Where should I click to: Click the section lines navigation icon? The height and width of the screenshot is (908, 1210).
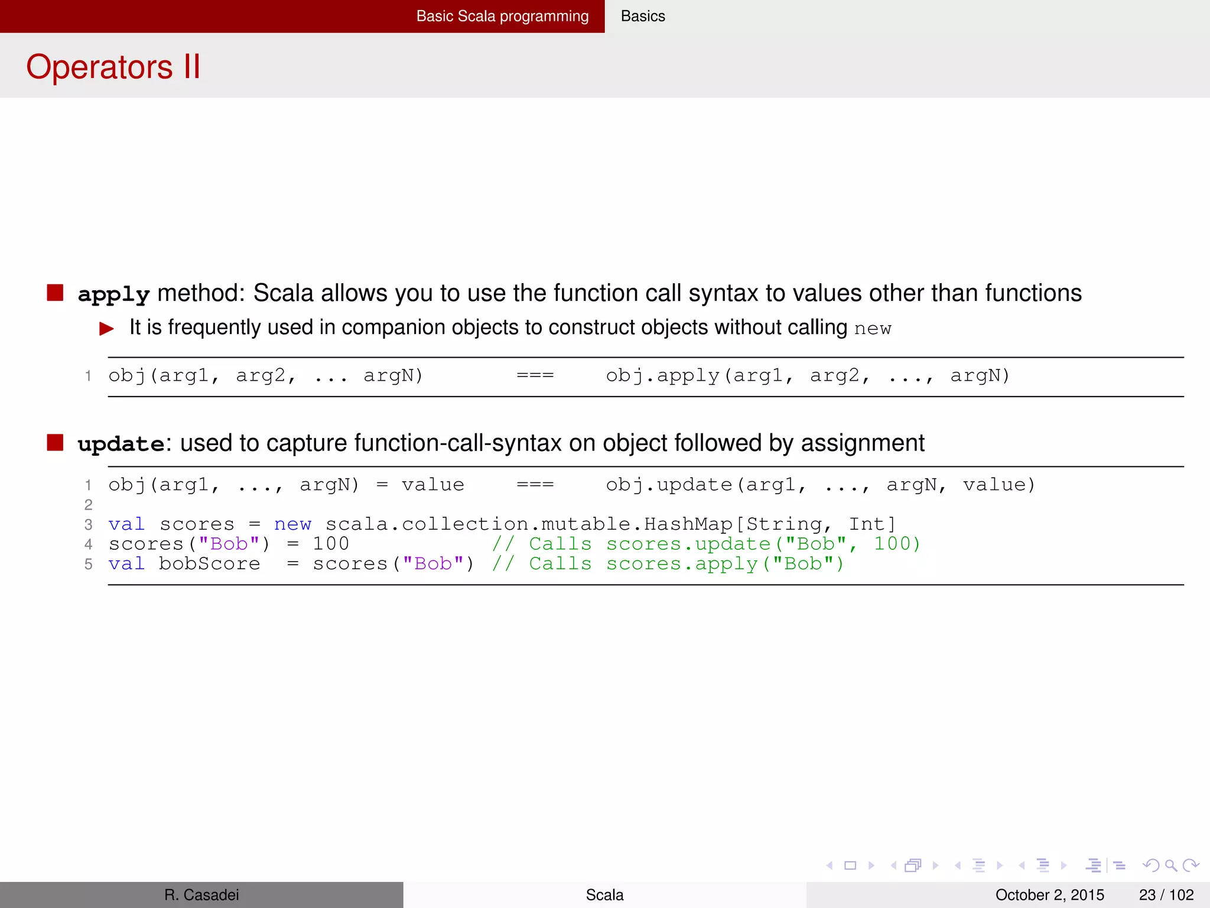[1043, 865]
